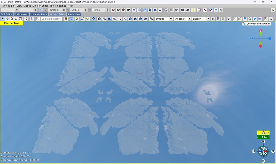Click the yellow box object icon
This screenshot has height=164, width=276.
click(66, 19)
